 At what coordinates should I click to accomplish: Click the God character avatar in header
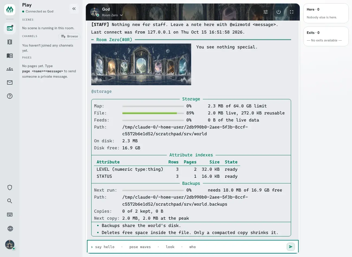click(95, 12)
